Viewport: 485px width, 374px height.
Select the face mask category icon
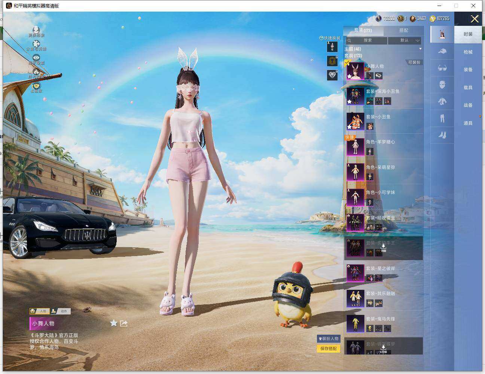tap(442, 85)
